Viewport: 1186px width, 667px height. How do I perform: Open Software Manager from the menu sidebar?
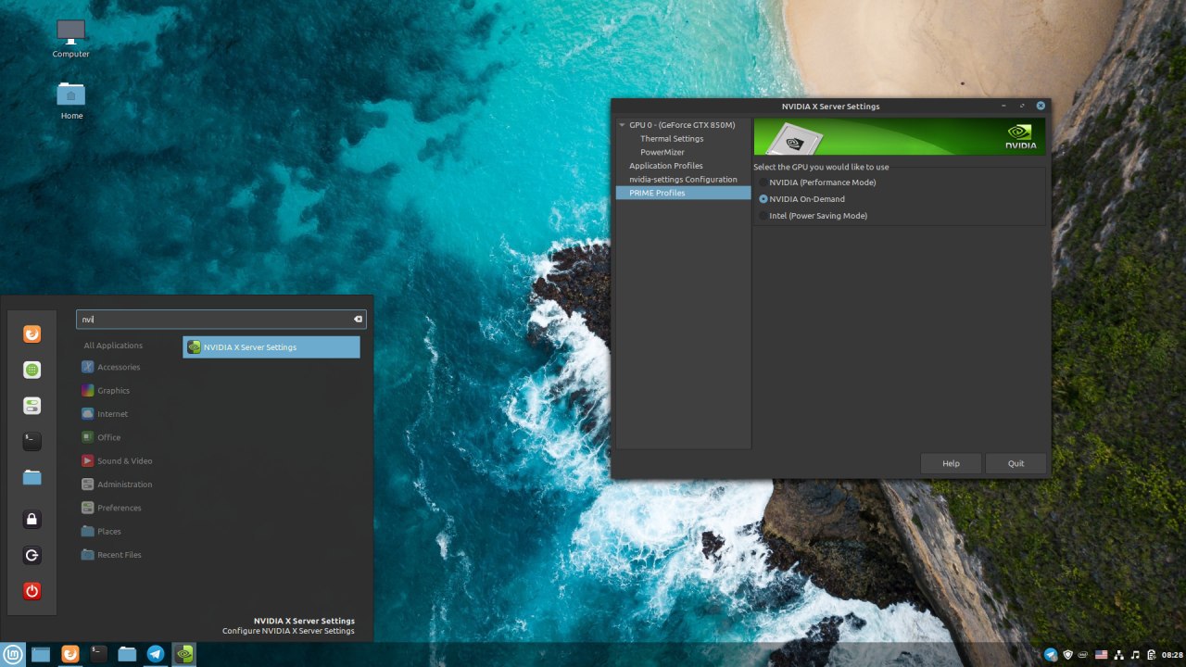pos(32,370)
